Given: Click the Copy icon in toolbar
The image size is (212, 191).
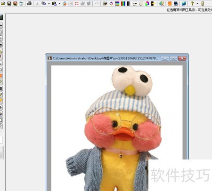Looking at the screenshot, I should pyautogui.click(x=43, y=3).
